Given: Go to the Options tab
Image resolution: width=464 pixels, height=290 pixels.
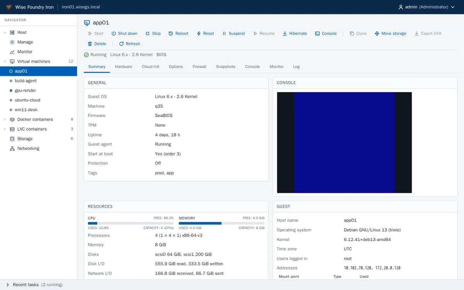Looking at the screenshot, I should click(x=176, y=67).
